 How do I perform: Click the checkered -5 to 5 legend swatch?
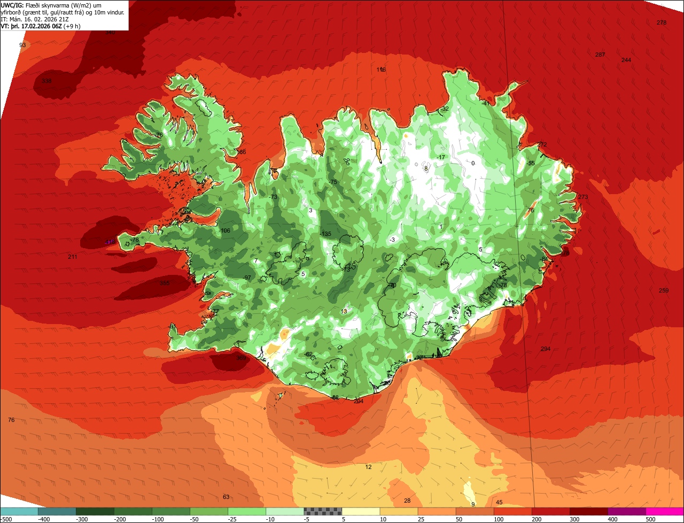click(x=322, y=511)
